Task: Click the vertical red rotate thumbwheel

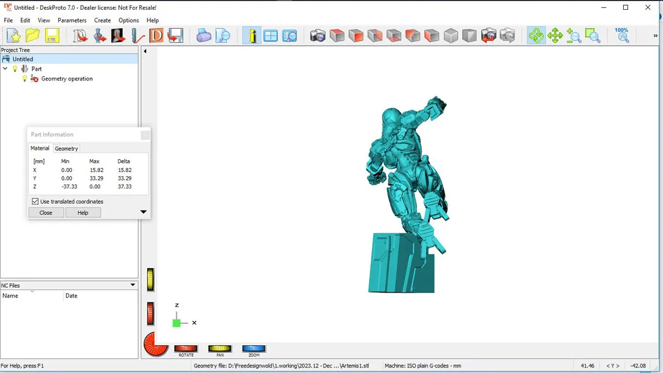Action: 150,313
